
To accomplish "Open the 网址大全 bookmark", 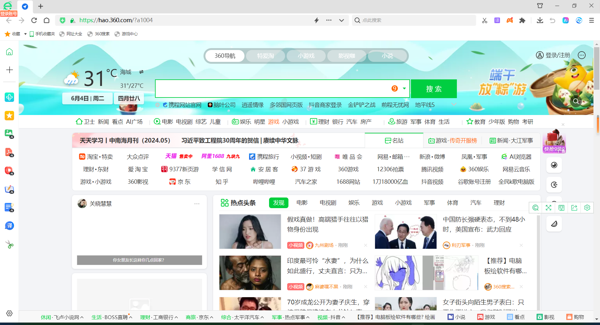I will click(71, 34).
